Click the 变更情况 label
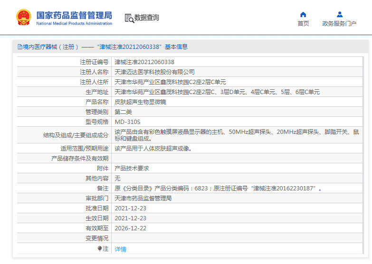The image size is (372, 264). tap(97, 238)
